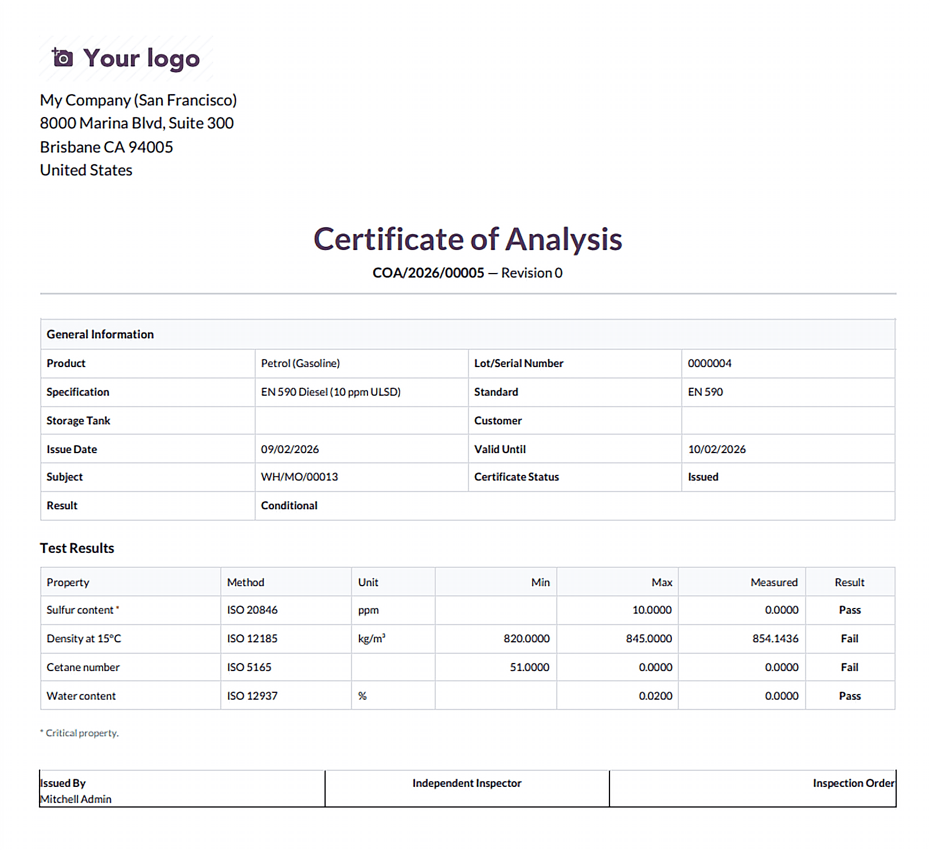Click 'United States' address line

[86, 170]
